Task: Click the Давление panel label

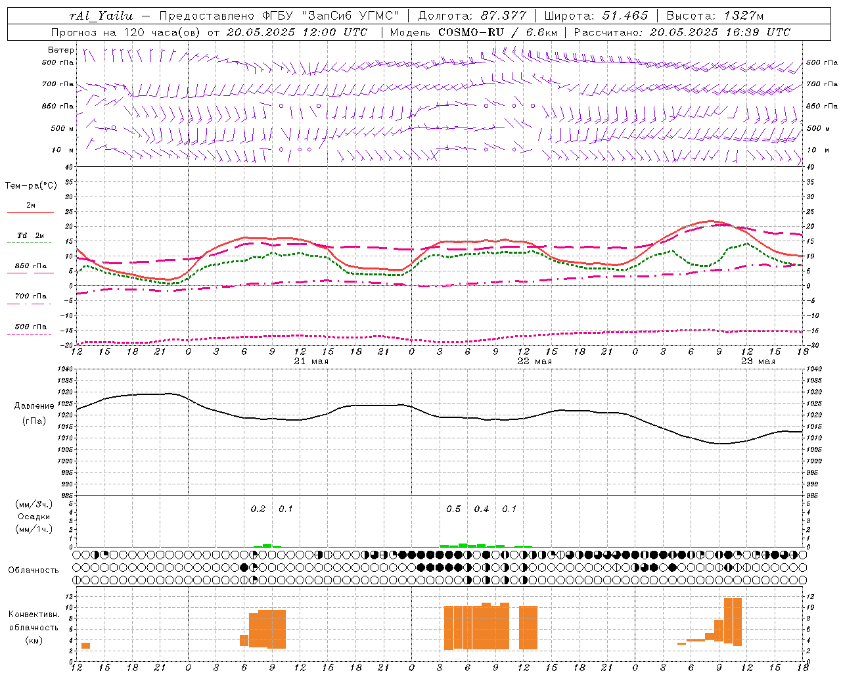Action: (34, 406)
